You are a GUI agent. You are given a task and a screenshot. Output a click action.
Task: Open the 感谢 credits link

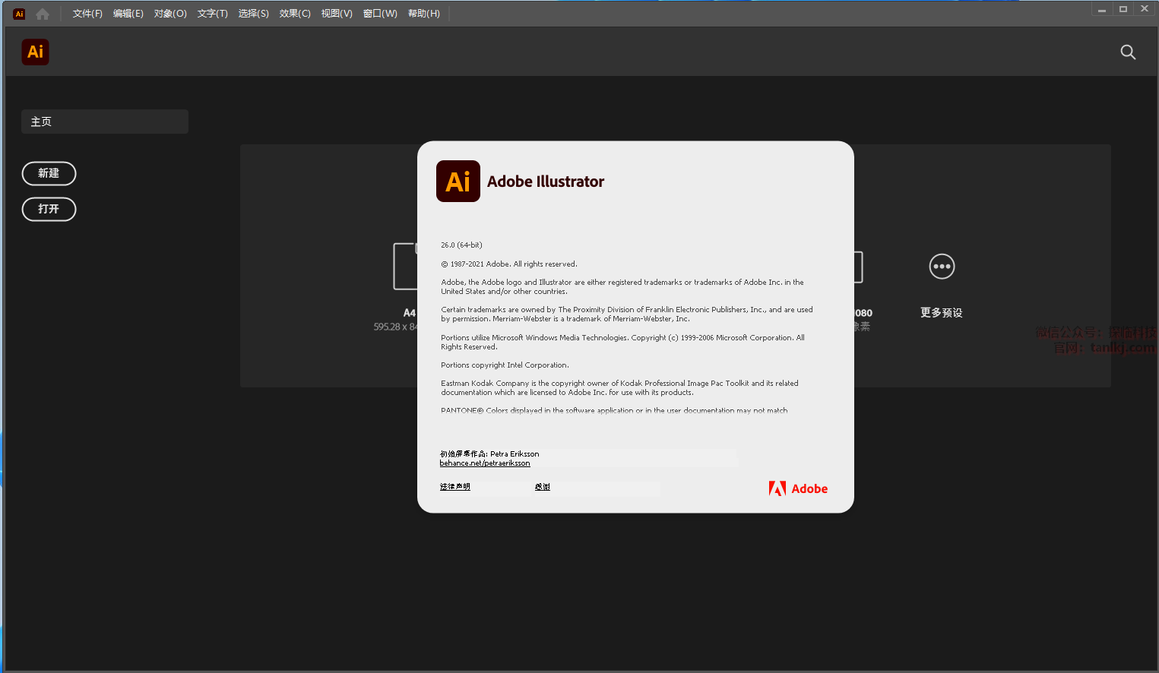(x=543, y=487)
